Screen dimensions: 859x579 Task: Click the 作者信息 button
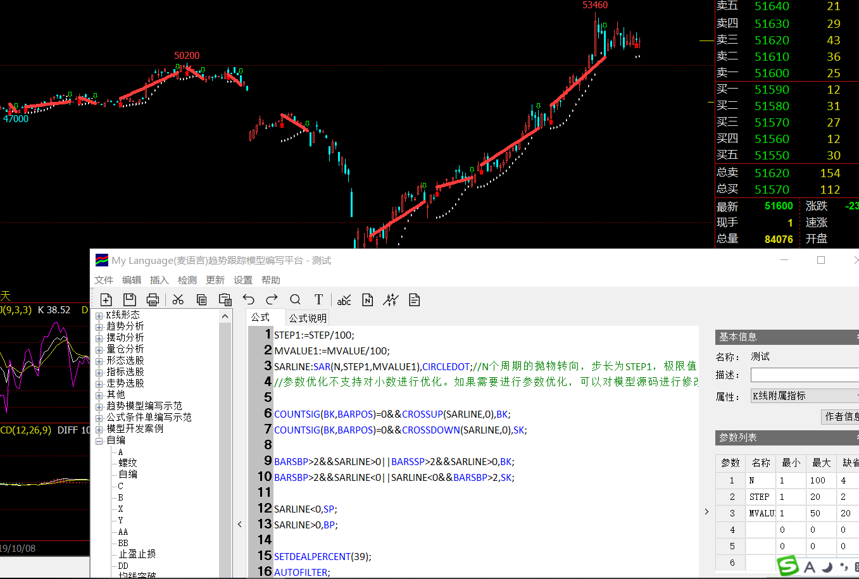[841, 416]
